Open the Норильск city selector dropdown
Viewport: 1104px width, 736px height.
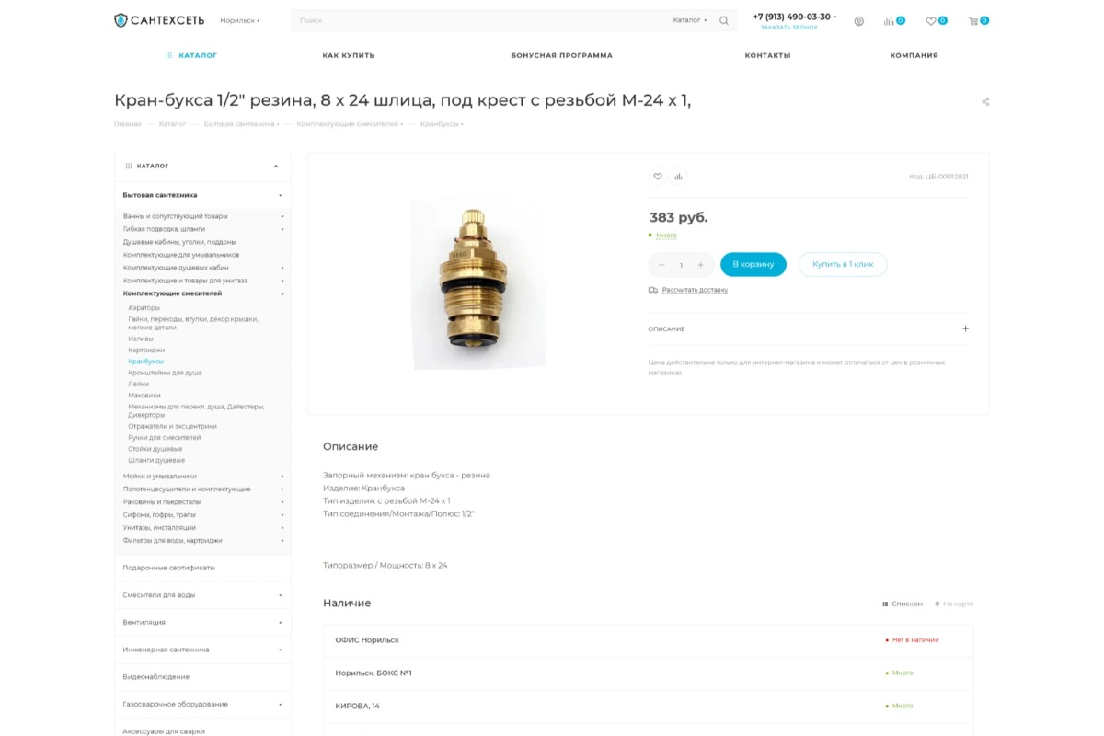(x=240, y=20)
